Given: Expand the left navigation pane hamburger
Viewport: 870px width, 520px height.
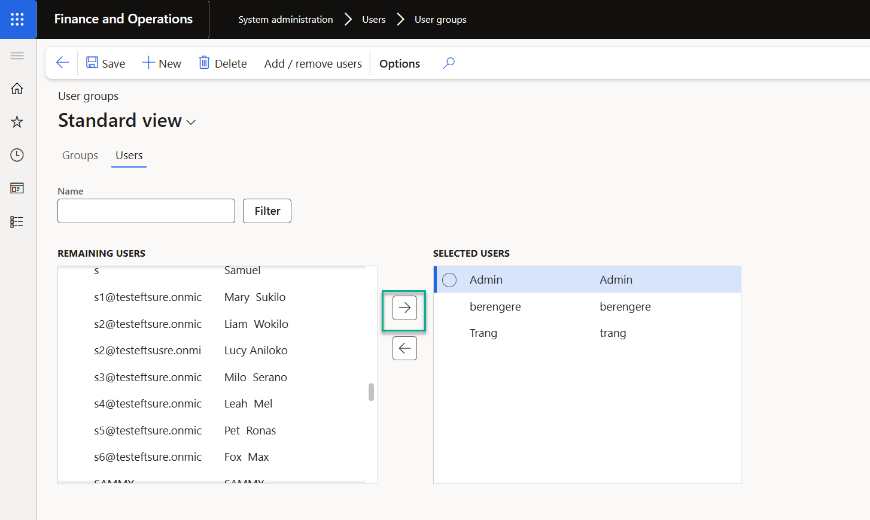Looking at the screenshot, I should pos(17,56).
